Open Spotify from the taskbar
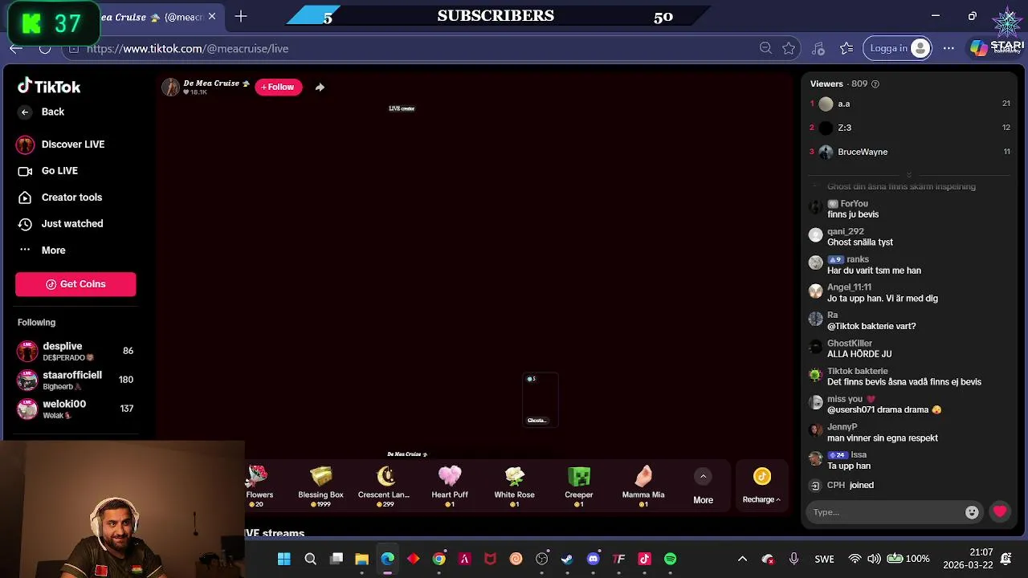The height and width of the screenshot is (578, 1028). (670, 559)
